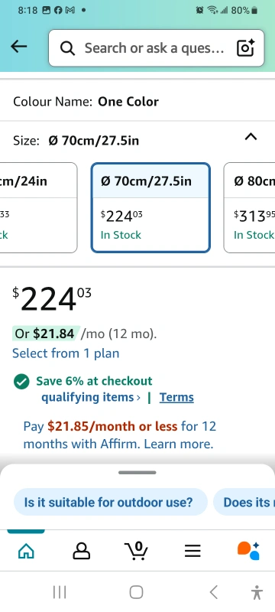Collapse the Size section chevron
The height and width of the screenshot is (612, 275).
[x=251, y=137]
